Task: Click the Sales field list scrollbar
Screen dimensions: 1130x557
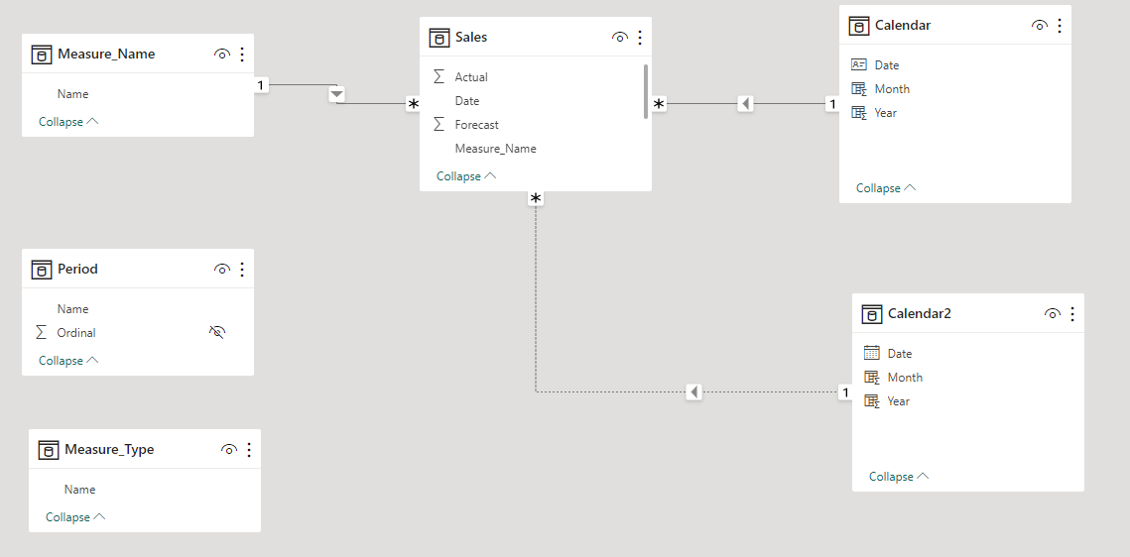Action: (646, 91)
